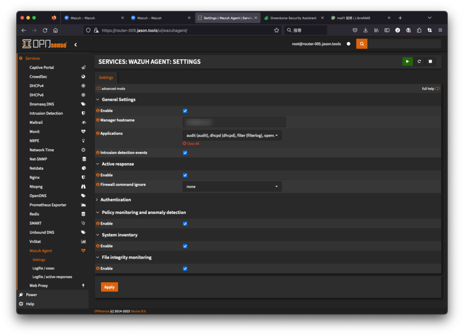The width and height of the screenshot is (464, 336).
Task: Save page to Pocket
Action: 355,30
